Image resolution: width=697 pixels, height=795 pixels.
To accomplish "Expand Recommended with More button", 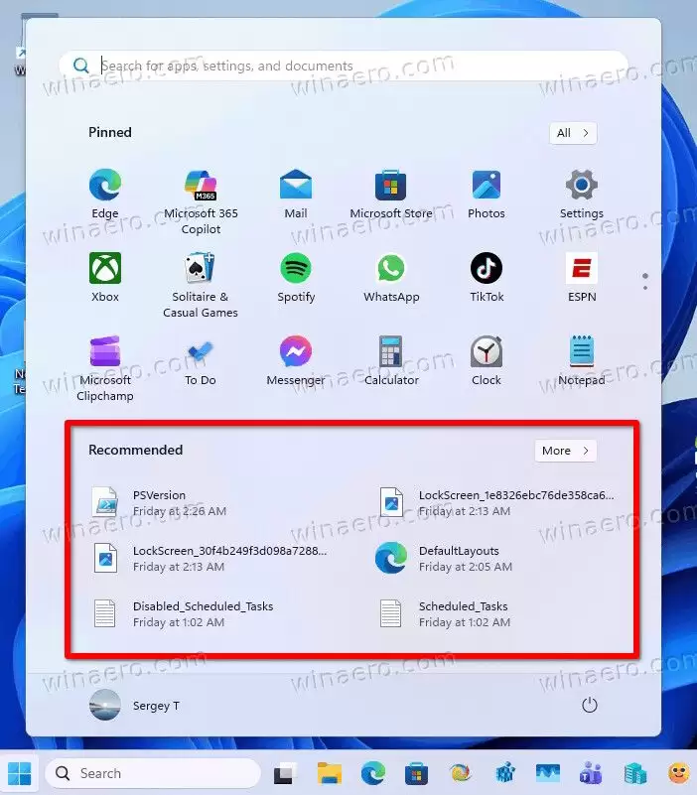I will 565,451.
